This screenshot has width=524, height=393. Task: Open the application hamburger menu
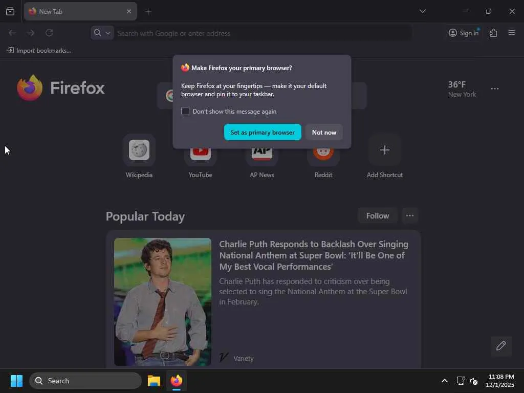(x=512, y=33)
